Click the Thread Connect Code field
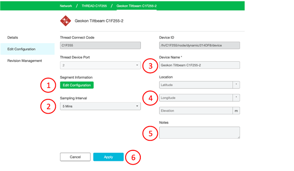This screenshot has width=294, height=171. coord(100,45)
